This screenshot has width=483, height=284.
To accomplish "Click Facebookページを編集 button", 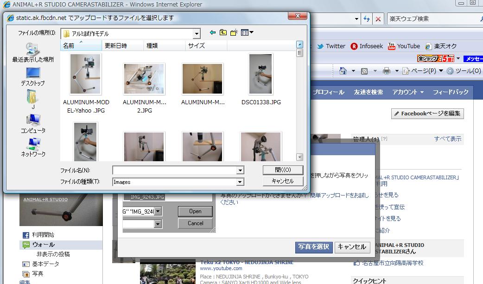I will click(427, 114).
